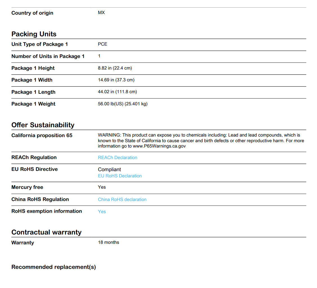317x288 pixels.
Task: Open the EU RoHS Declaration link
Action: (x=120, y=176)
